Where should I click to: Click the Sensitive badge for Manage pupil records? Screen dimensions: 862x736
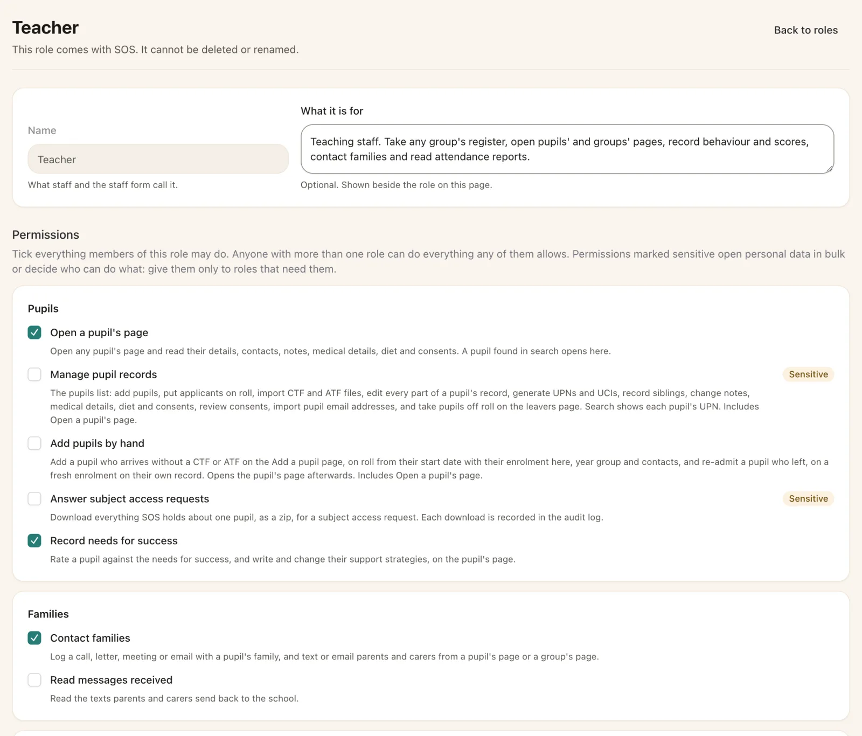click(808, 374)
